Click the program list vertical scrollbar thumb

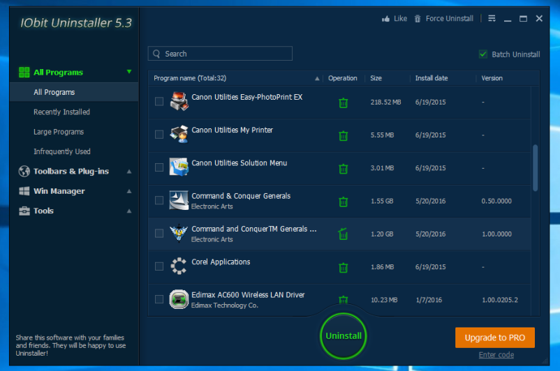point(535,167)
